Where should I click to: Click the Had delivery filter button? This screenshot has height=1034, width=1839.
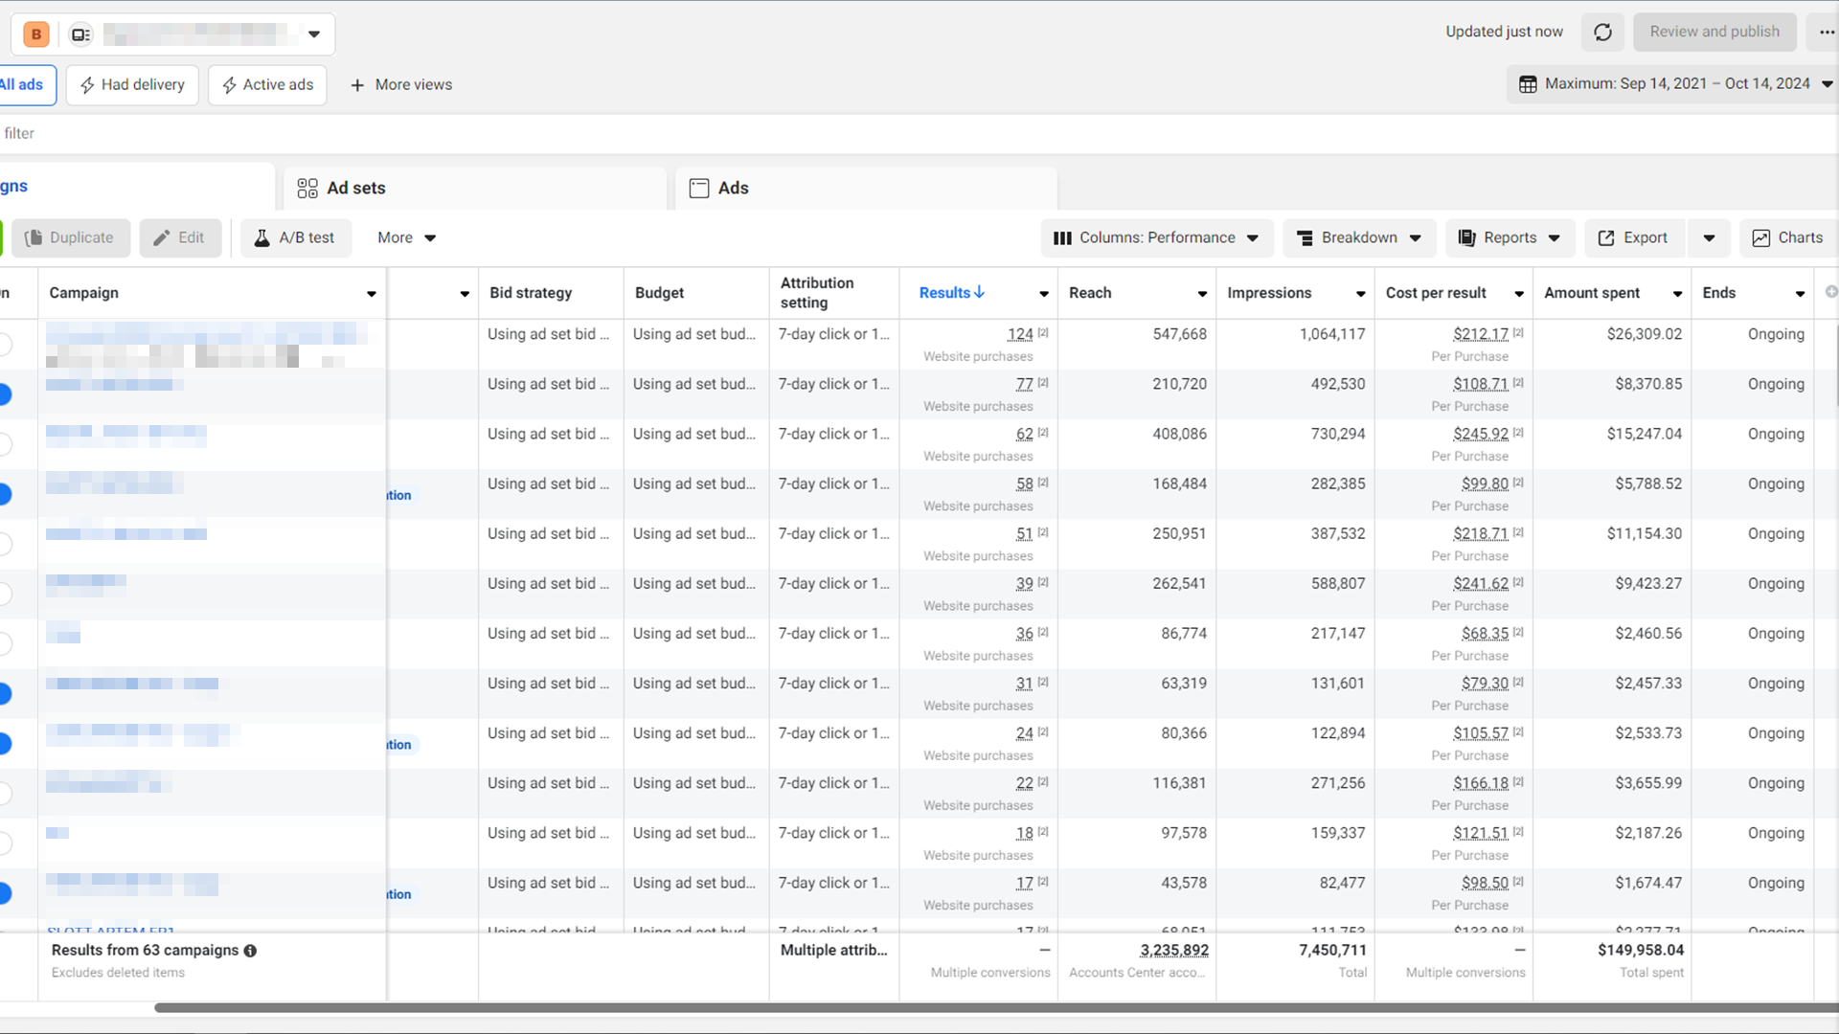[x=132, y=85]
